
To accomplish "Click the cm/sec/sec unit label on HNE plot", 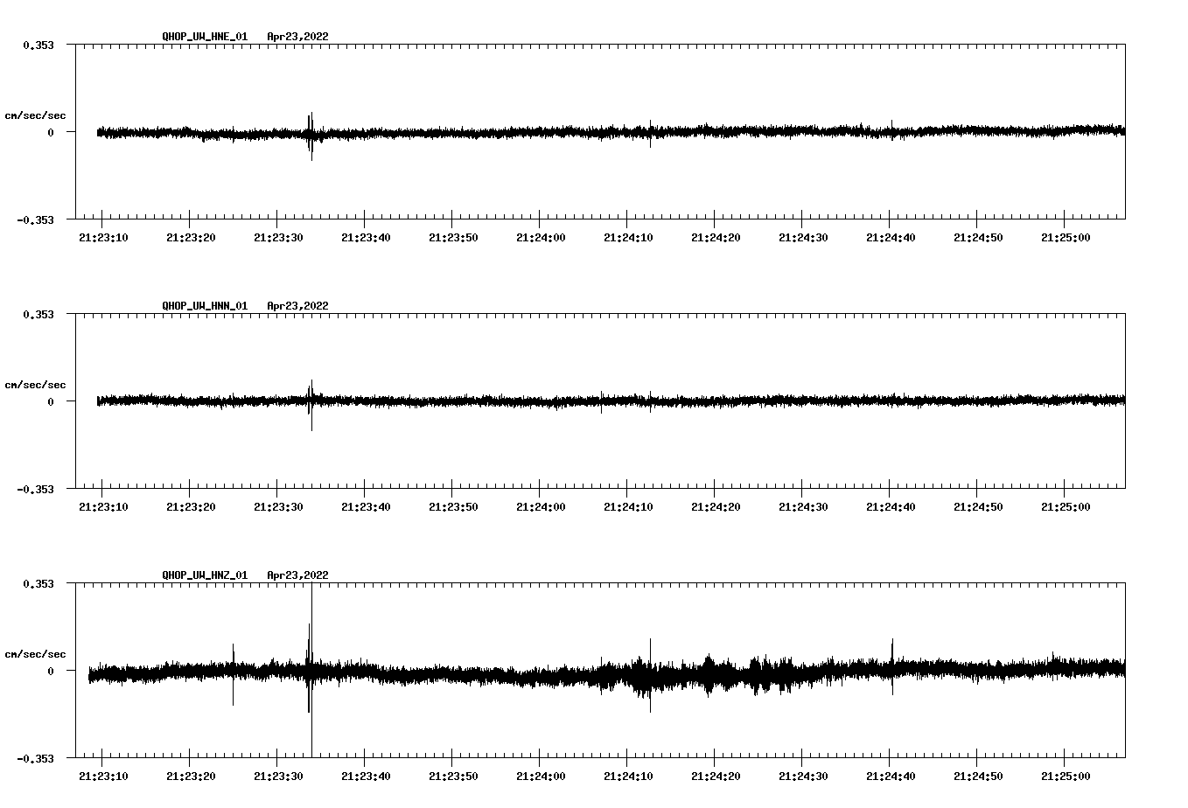I will point(35,115).
